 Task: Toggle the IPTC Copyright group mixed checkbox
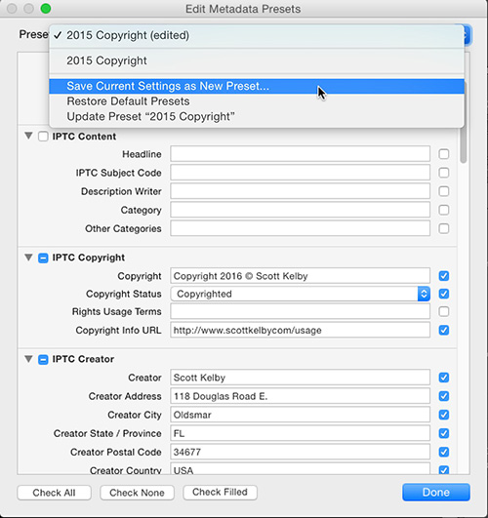click(43, 258)
